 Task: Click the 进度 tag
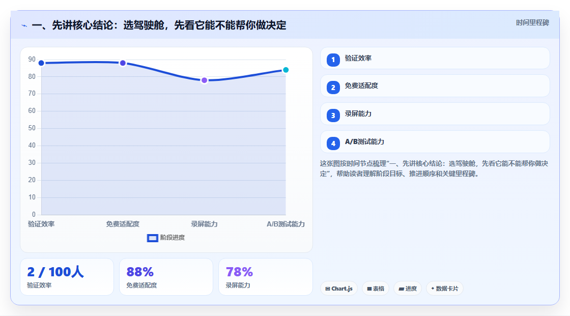point(408,289)
